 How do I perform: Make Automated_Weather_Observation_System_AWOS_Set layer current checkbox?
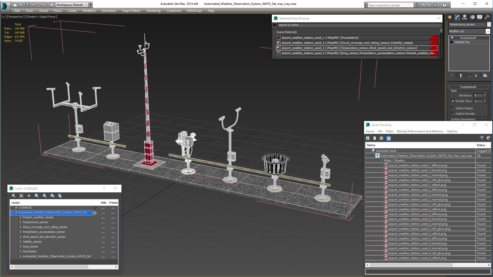pyautogui.click(x=95, y=213)
